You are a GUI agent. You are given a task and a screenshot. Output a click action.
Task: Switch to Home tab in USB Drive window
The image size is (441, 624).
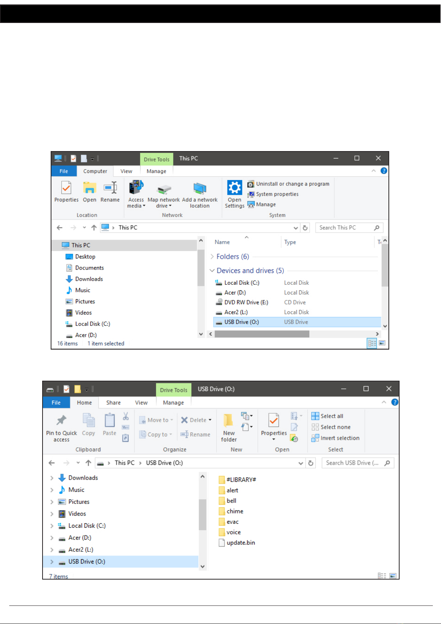84,403
